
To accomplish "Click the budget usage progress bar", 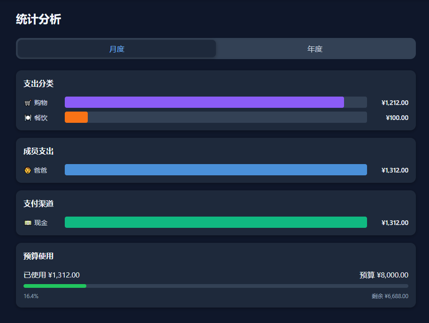I will pyautogui.click(x=215, y=286).
